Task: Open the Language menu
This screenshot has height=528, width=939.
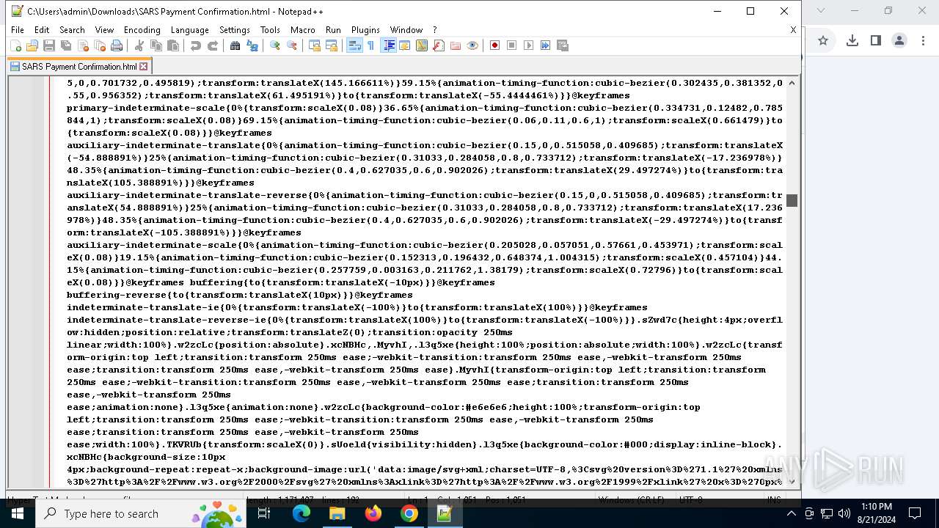Action: tap(190, 30)
